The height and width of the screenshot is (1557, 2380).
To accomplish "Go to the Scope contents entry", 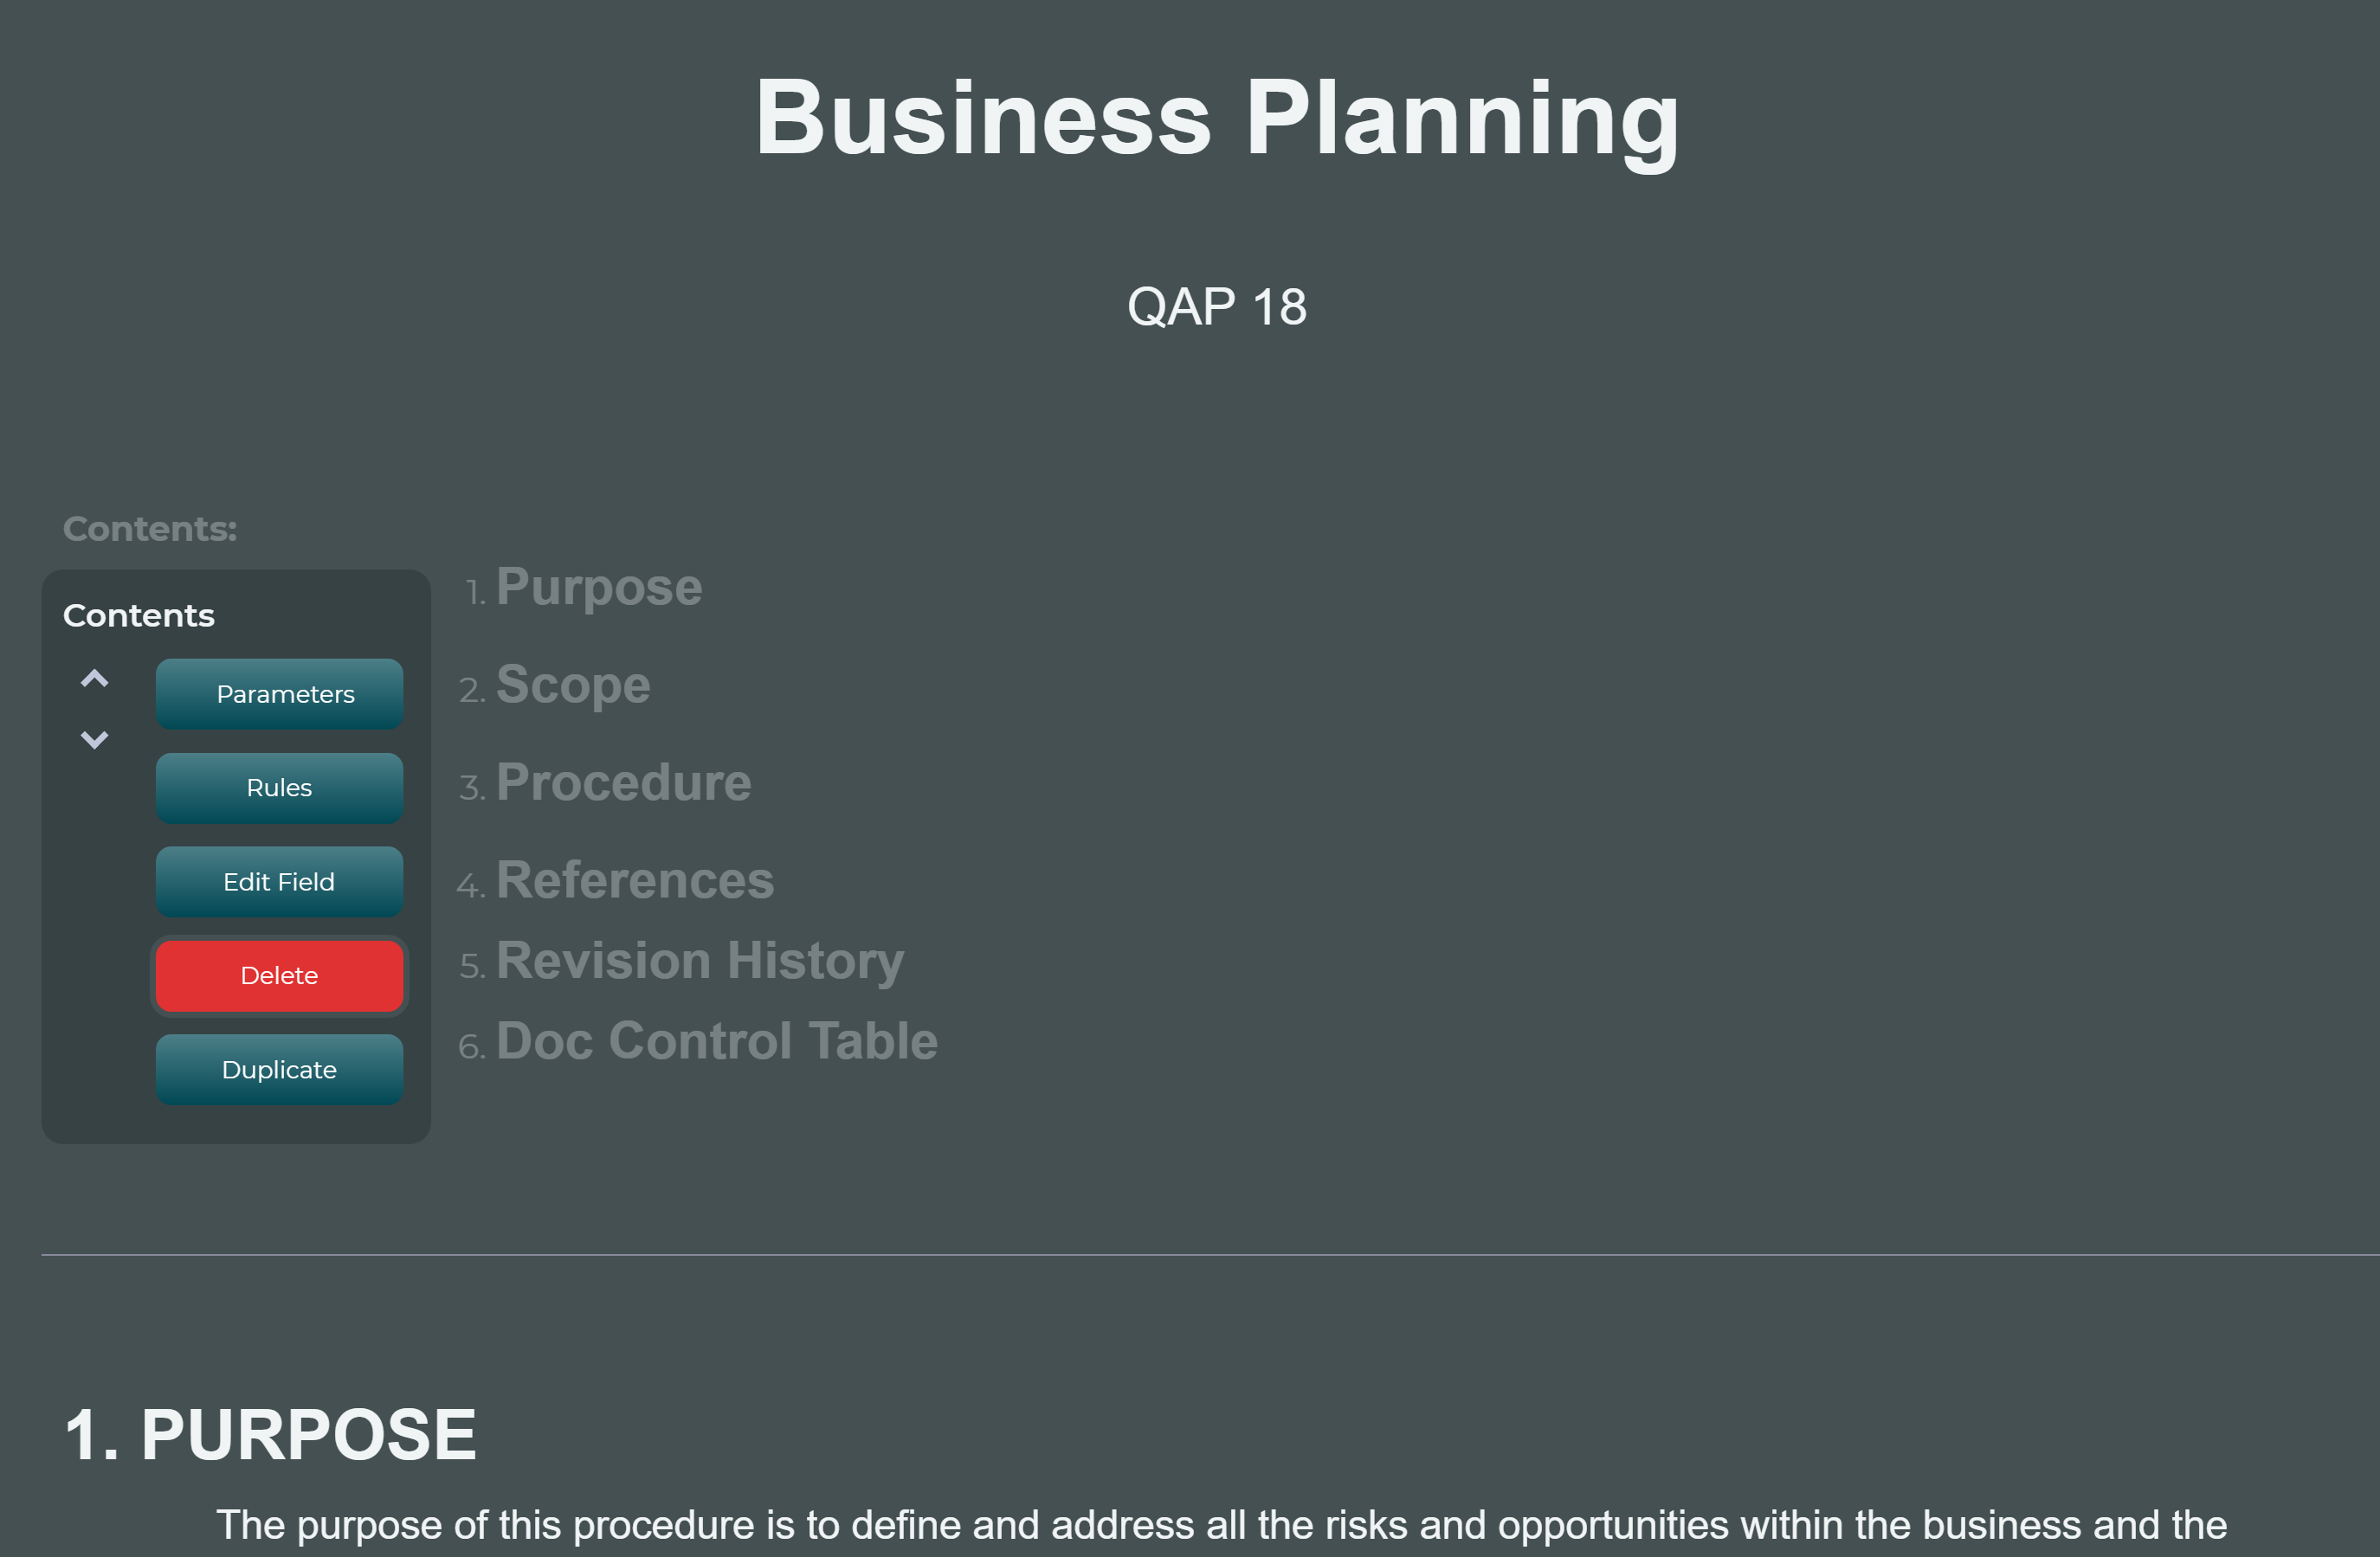I will [573, 685].
